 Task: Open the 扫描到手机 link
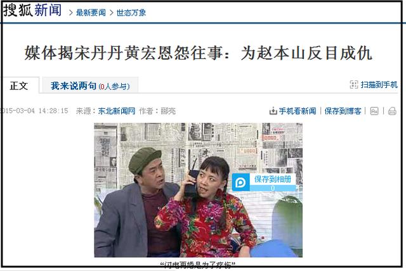coord(379,84)
